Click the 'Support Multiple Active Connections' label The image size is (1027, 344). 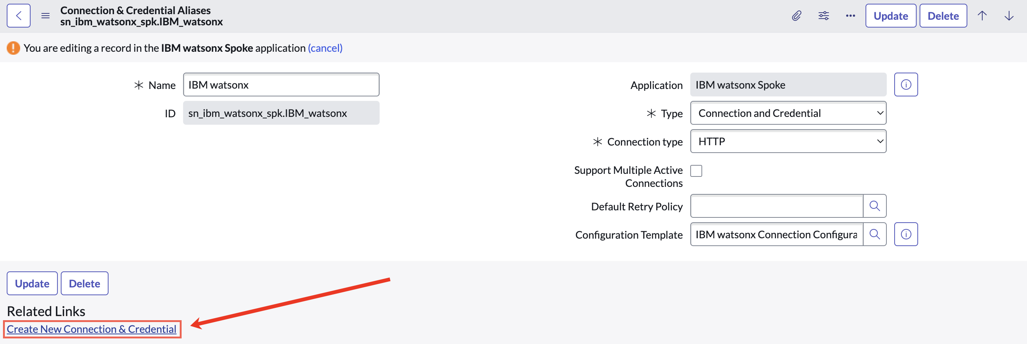pyautogui.click(x=628, y=177)
